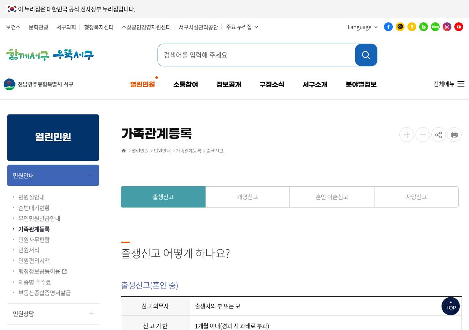Click the 열린민원 sidebar header box

point(53,137)
